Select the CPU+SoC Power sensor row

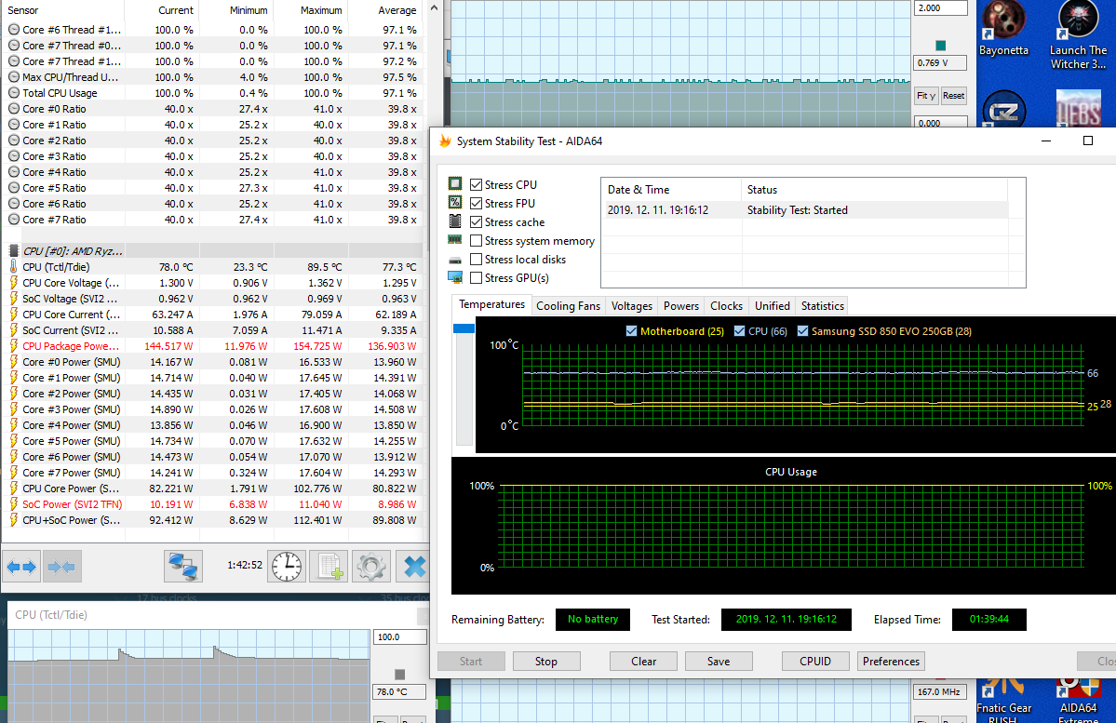click(213, 520)
